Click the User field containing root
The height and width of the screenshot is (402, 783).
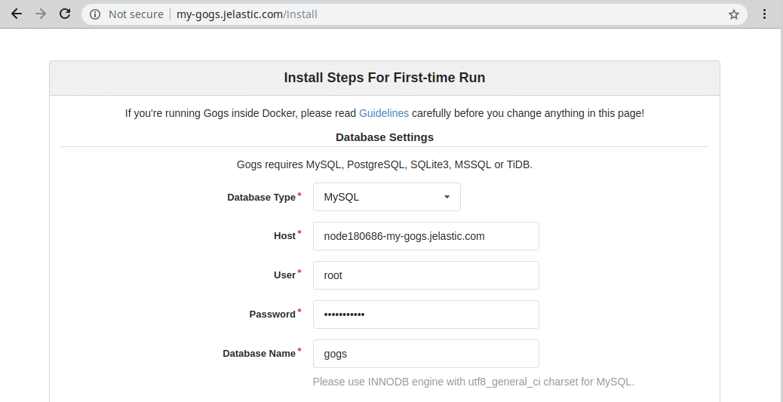point(426,275)
